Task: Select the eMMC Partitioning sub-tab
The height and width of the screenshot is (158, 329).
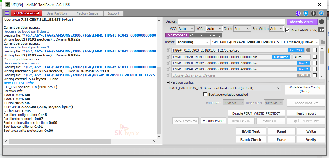Action: tap(205, 35)
